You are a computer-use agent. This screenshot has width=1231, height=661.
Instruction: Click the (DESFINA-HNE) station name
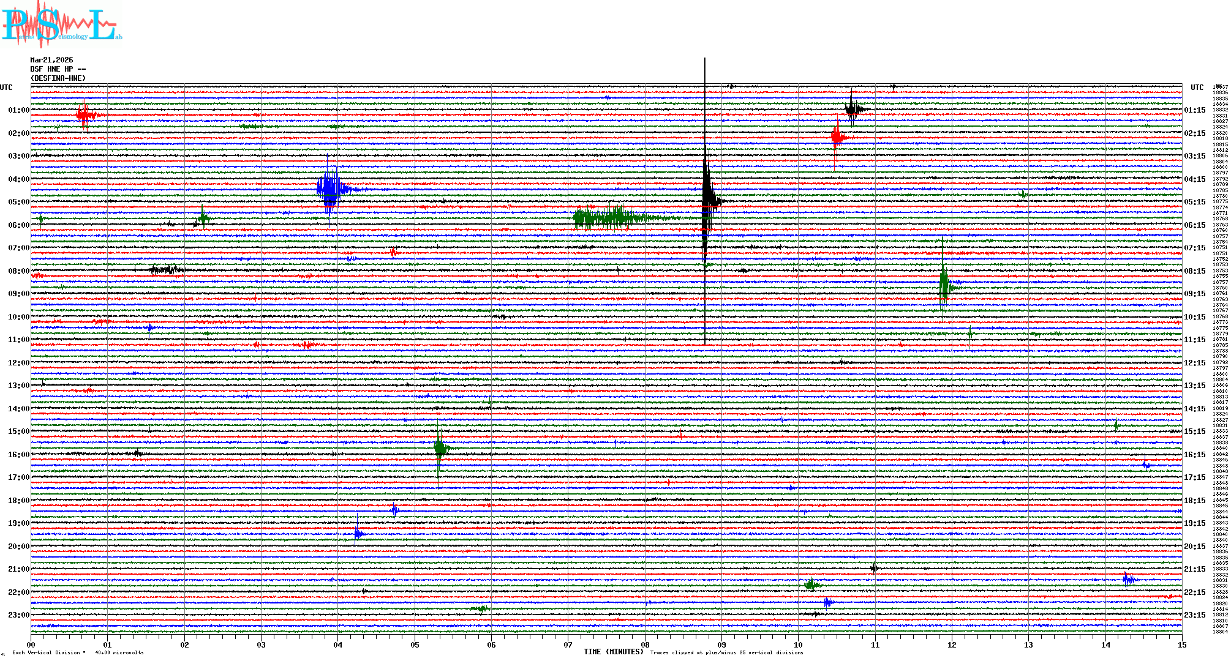[x=58, y=78]
